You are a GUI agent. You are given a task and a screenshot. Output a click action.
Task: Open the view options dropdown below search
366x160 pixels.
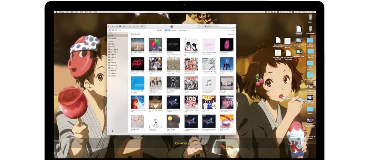coord(233,30)
